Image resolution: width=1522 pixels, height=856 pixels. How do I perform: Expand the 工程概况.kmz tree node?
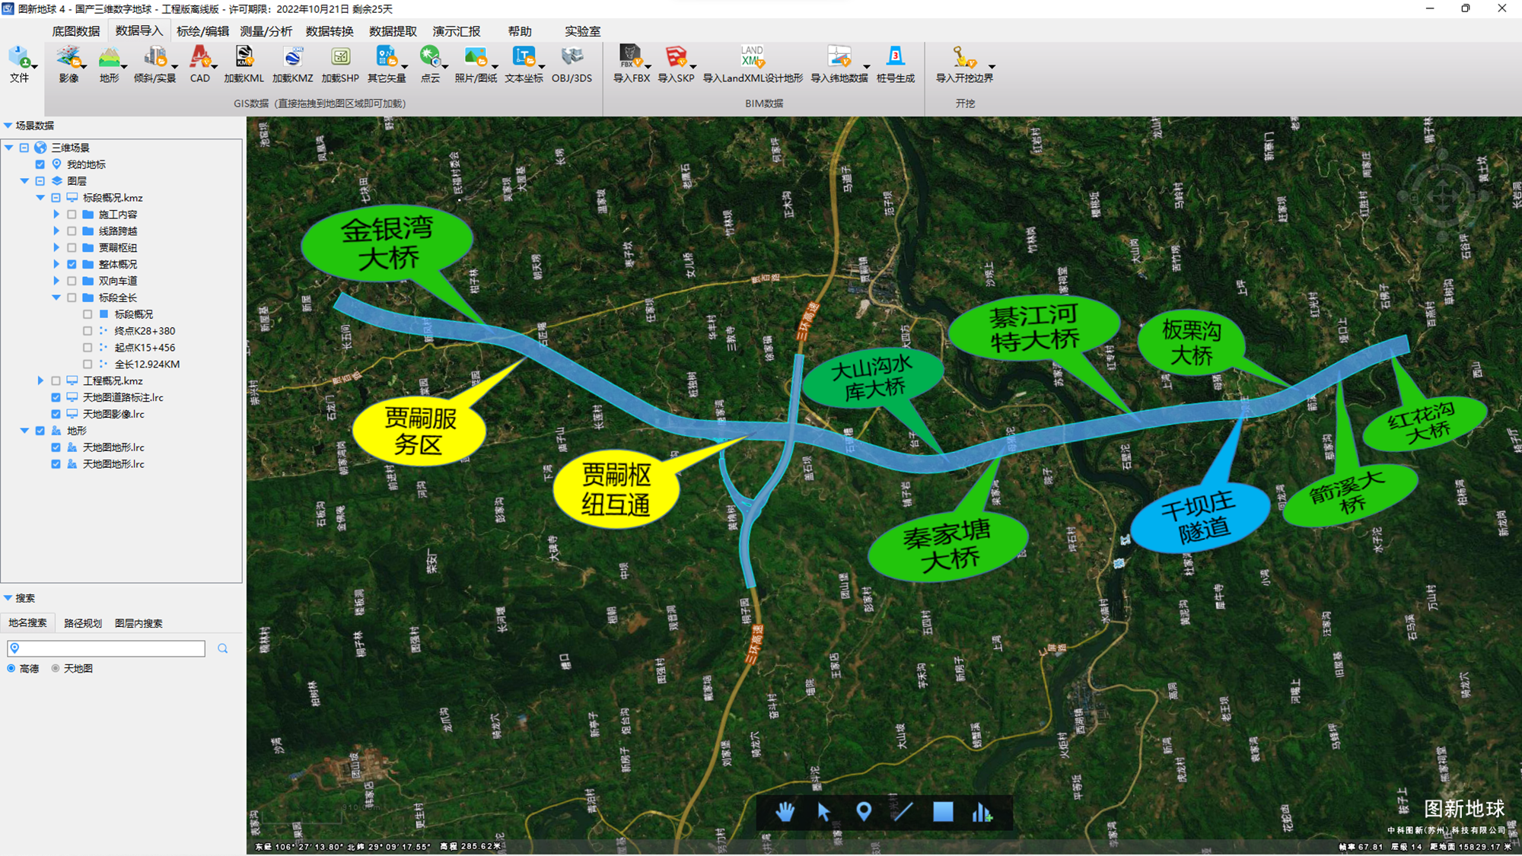coord(40,380)
